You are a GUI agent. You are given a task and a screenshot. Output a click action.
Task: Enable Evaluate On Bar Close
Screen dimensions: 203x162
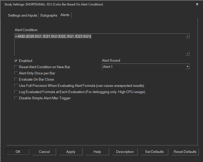pos(16,79)
